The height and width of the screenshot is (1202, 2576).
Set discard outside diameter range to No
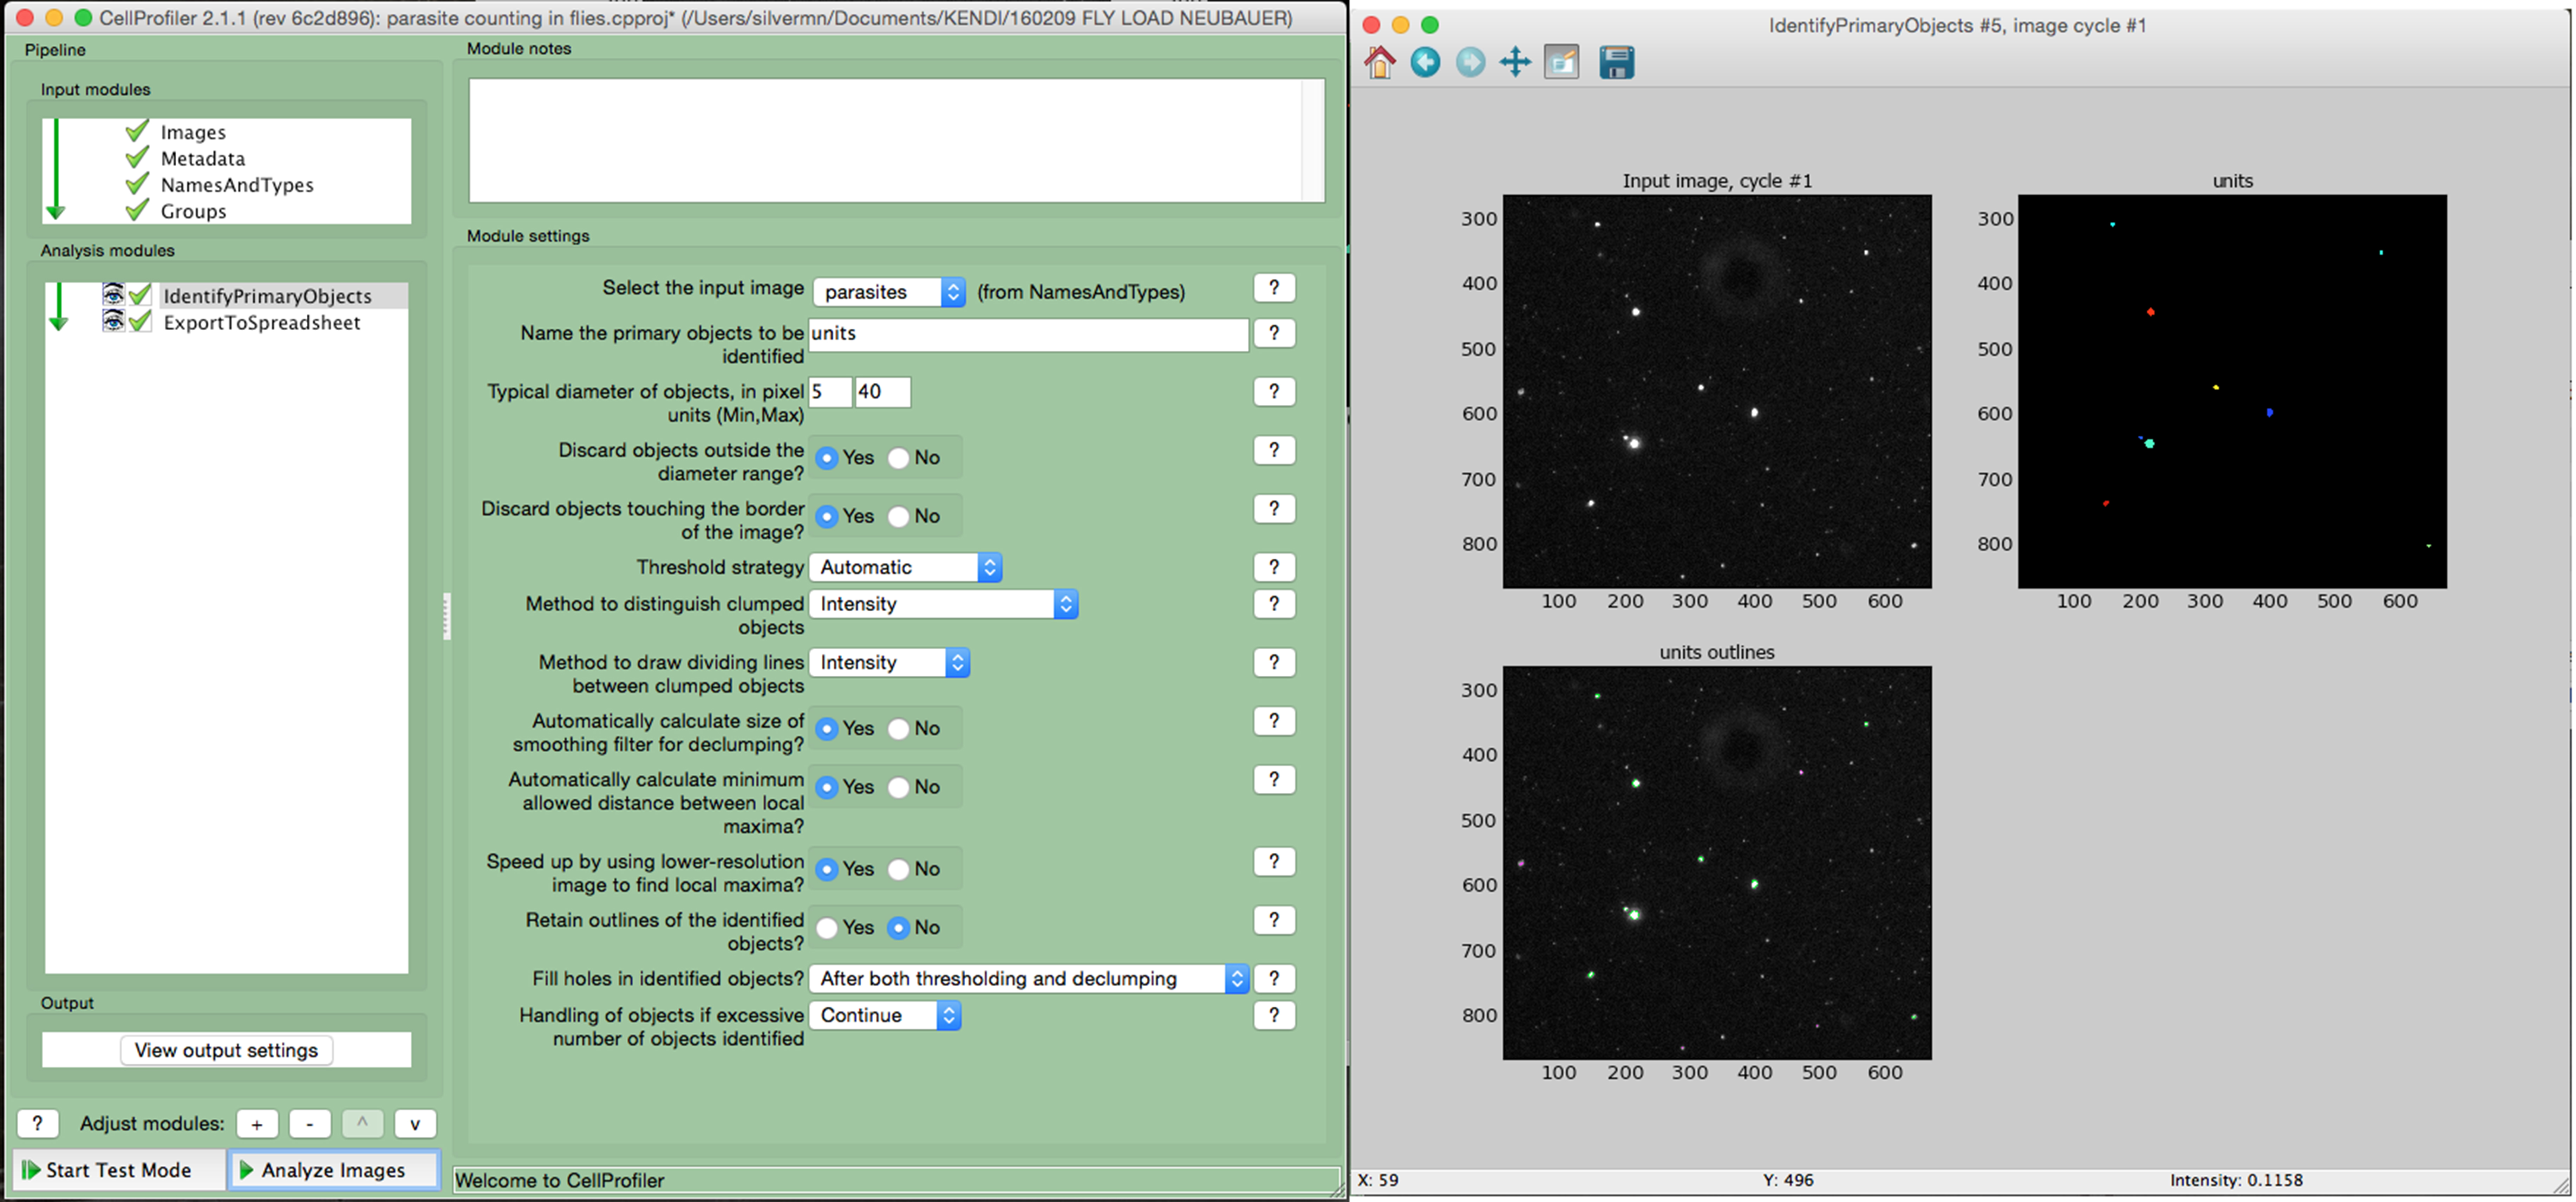(899, 458)
